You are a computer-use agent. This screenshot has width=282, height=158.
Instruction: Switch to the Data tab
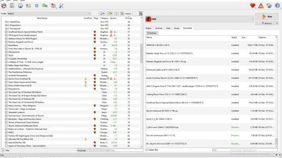(168, 28)
